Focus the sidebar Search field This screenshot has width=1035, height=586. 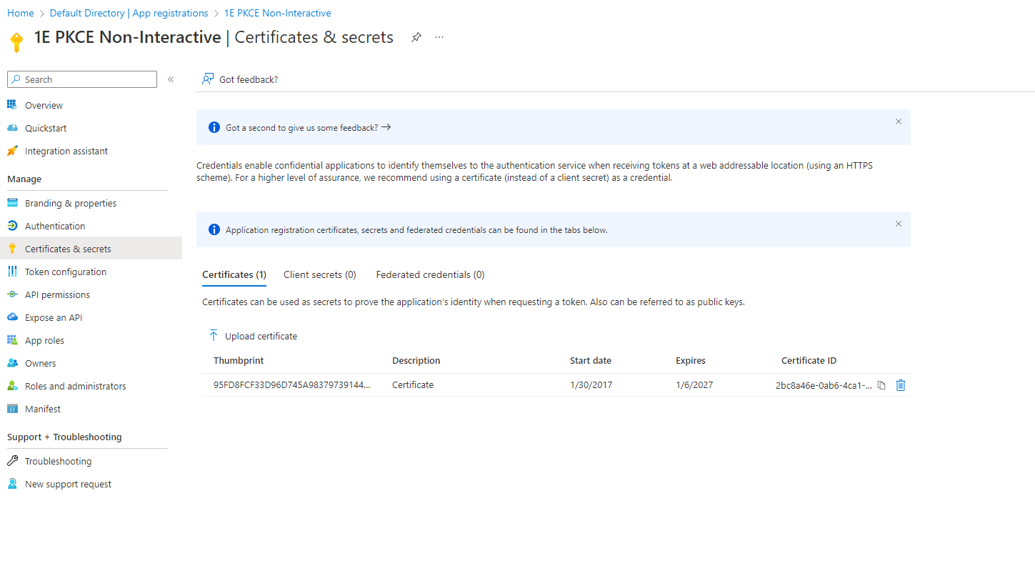pyautogui.click(x=82, y=79)
